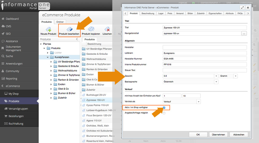This screenshot has width=259, height=143.
Task: Click the dialog expand fullscreen icon
Action: (x=242, y=7)
